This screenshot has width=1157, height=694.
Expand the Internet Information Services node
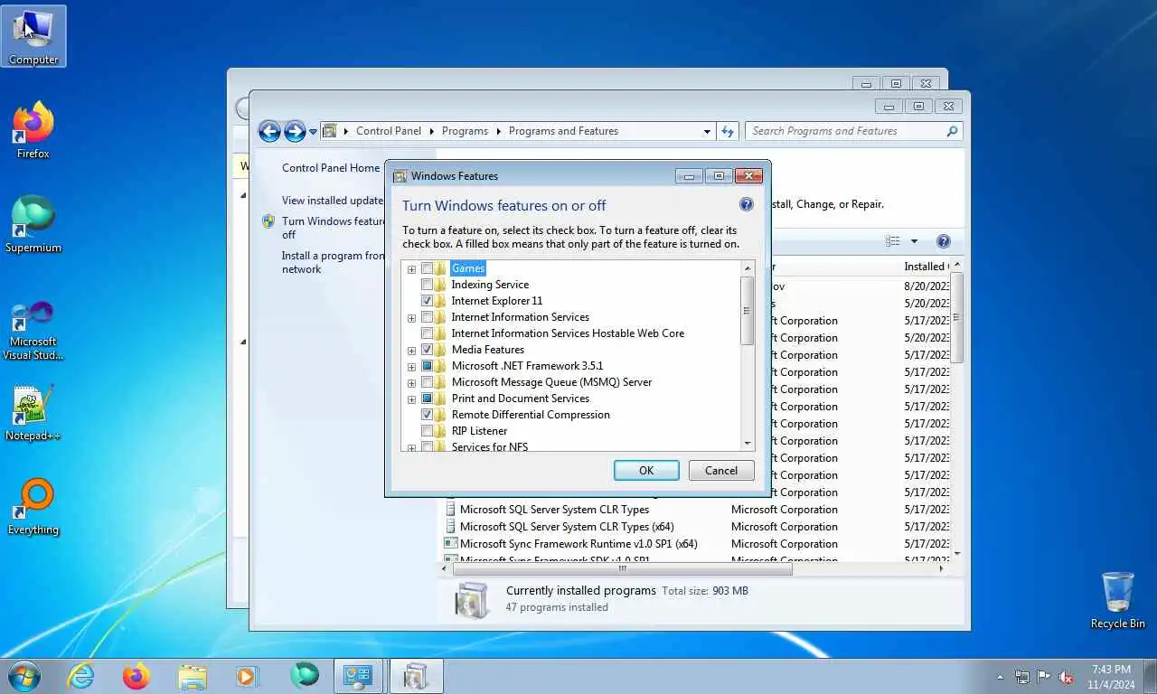(411, 318)
